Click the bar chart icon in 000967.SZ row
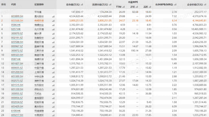 [53, 47]
